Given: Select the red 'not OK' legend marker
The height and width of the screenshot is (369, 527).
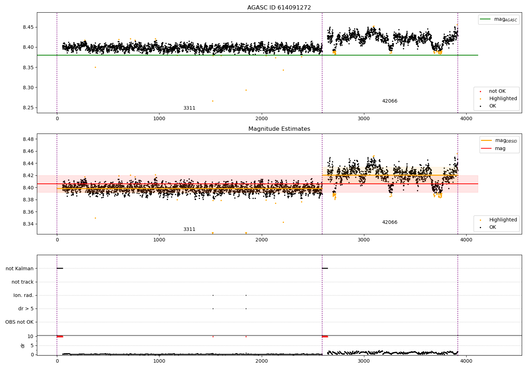Looking at the screenshot, I should coord(480,91).
